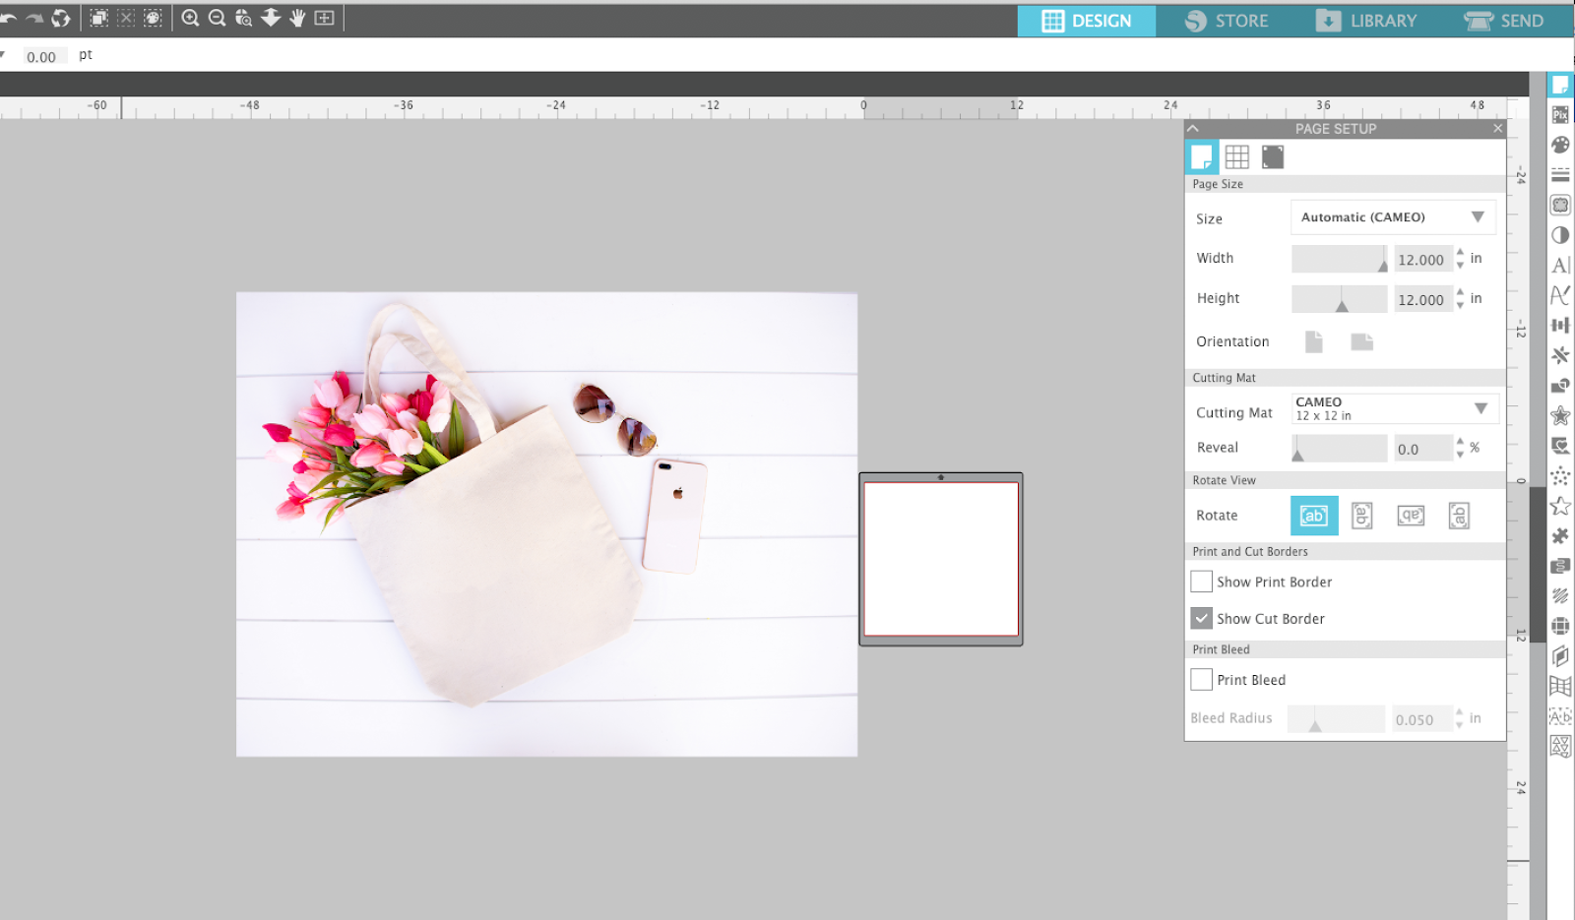
Task: Select the Zoom In tool
Action: click(190, 17)
